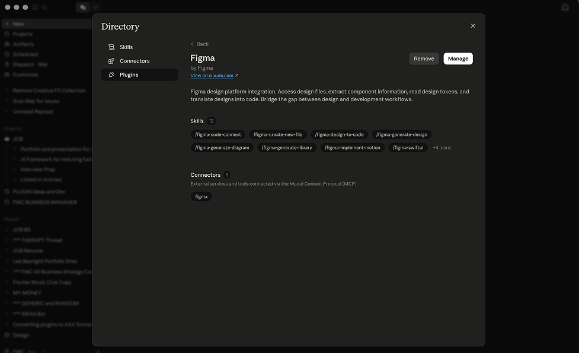
Task: Open 'Remove Creative FX Collection' in background sidebar
Action: (x=49, y=90)
